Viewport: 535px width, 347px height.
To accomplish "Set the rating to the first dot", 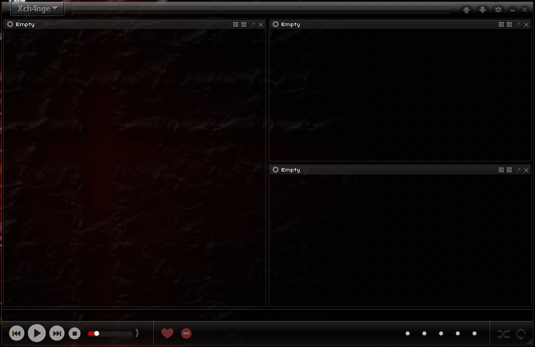I will tap(407, 334).
